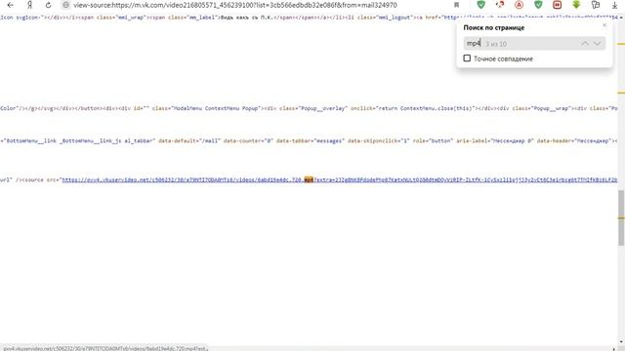Viewport: 625px width, 351px height.
Task: Open site info icon in address bar
Action: click(66, 5)
